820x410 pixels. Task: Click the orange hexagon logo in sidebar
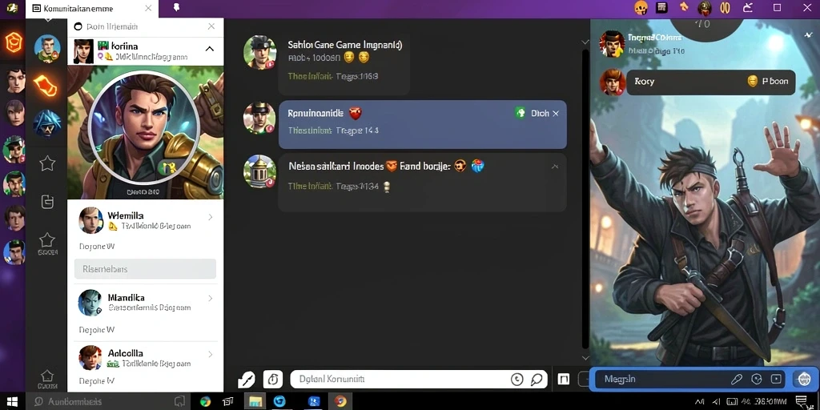click(14, 43)
